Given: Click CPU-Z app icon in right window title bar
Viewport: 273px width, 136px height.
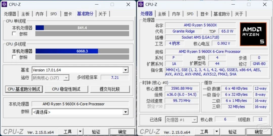Looking at the screenshot, I should (141, 4).
